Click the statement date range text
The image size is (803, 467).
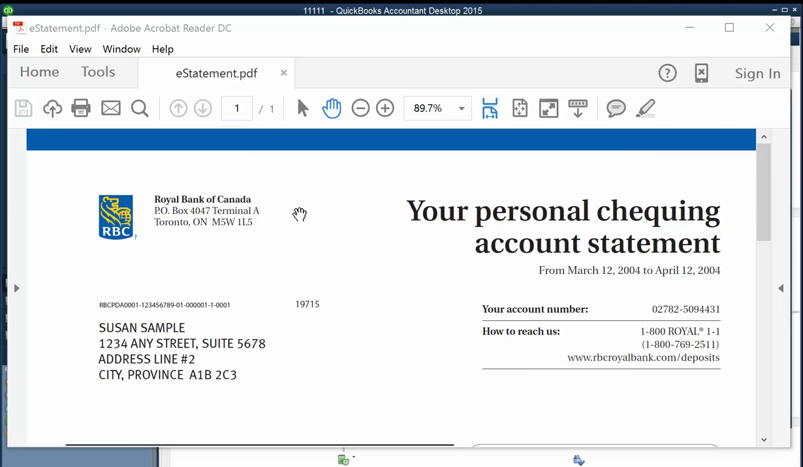pyautogui.click(x=629, y=271)
